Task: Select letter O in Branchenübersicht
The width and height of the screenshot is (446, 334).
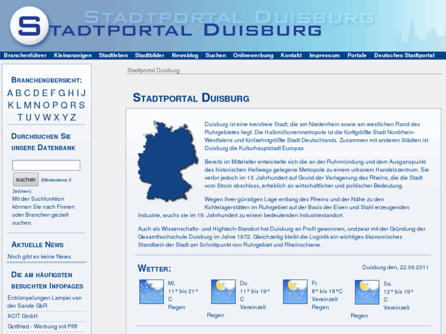Action: (46, 105)
